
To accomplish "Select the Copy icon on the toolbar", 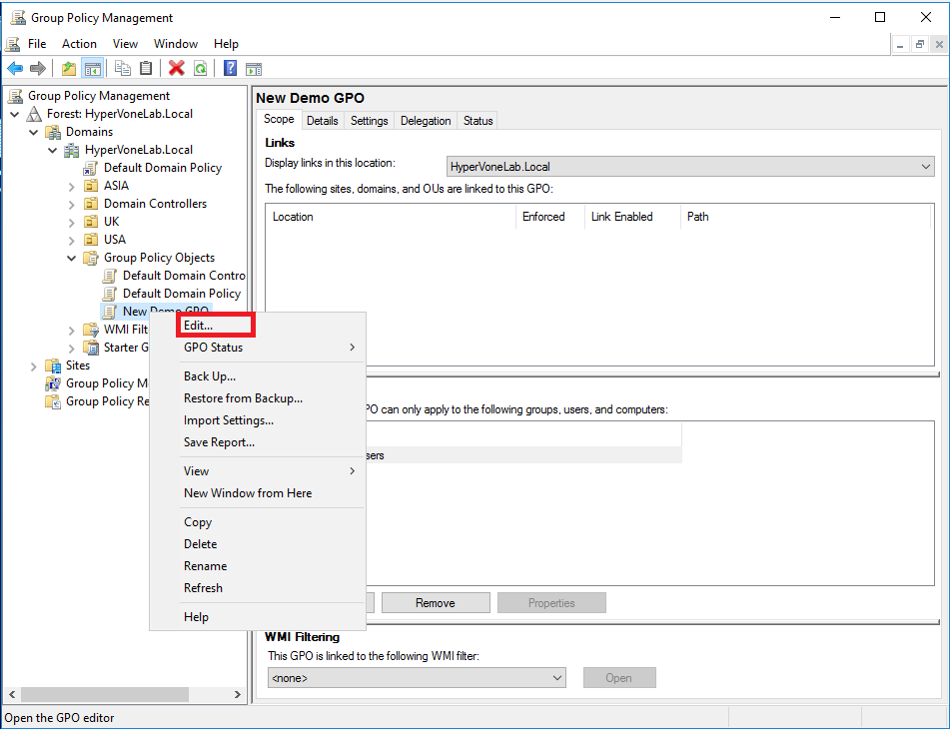I will point(122,68).
